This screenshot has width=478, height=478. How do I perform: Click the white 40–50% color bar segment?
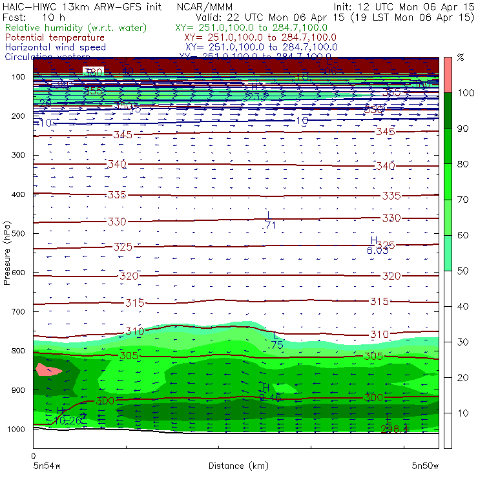pos(448,288)
